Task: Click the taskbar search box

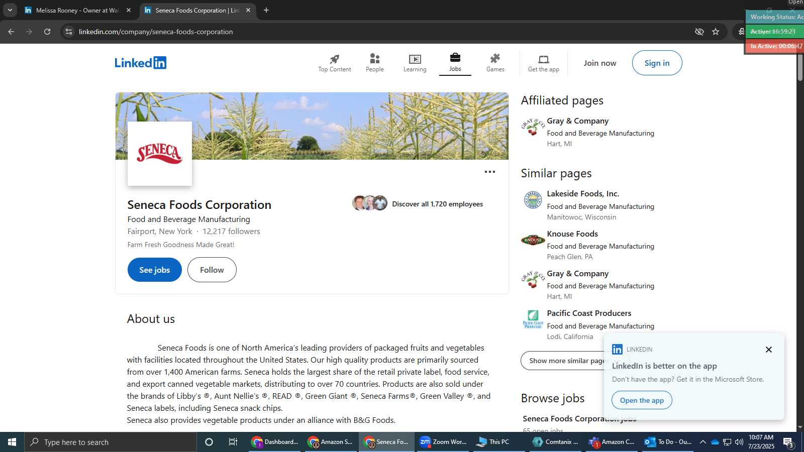Action: point(111,442)
